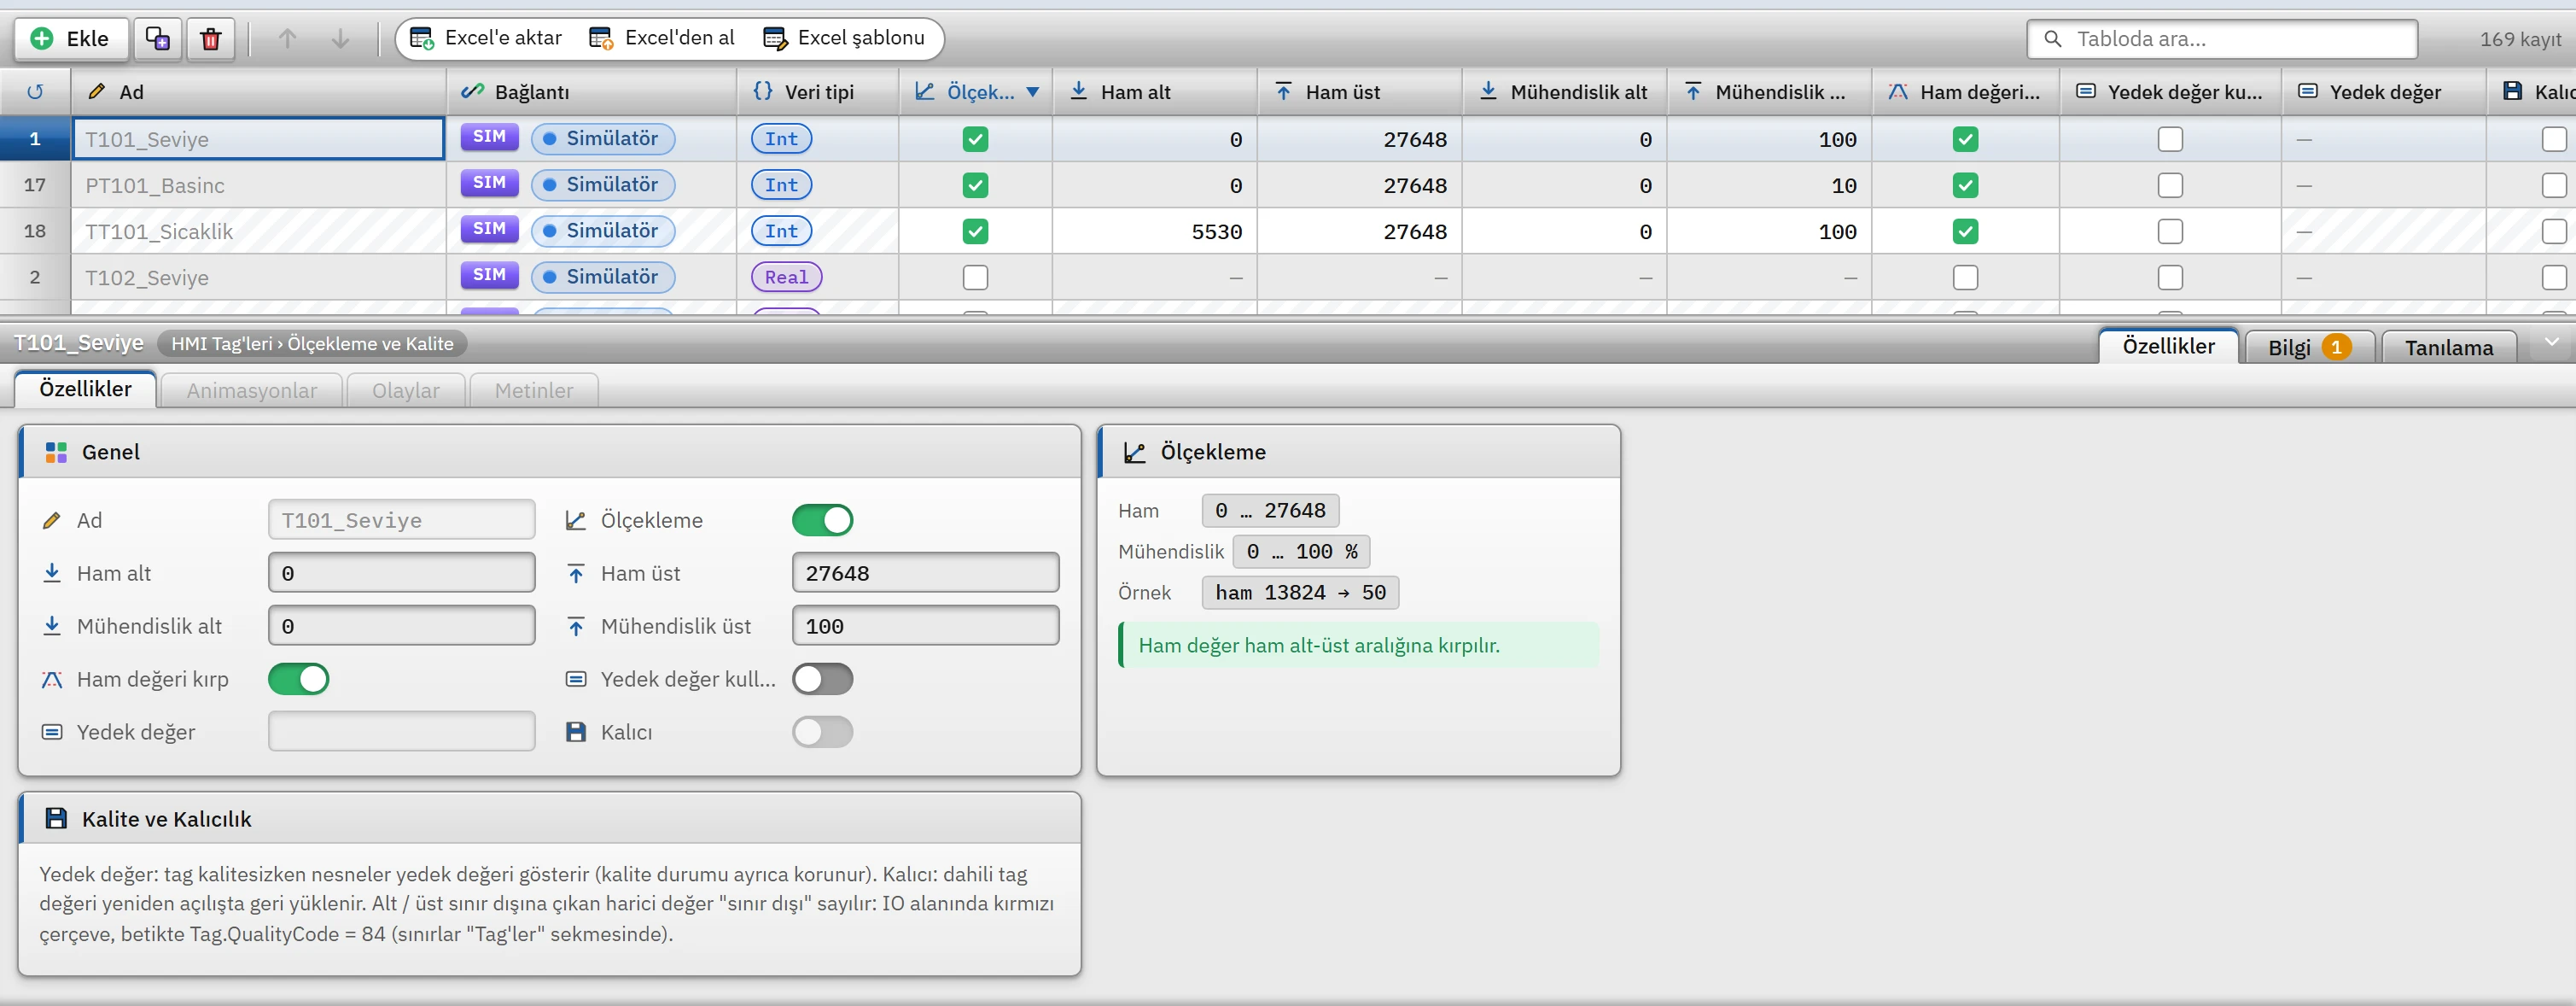Enable the Yedek değer kullan toggle
Viewport: 2576px width, 1006px height.
(x=822, y=679)
